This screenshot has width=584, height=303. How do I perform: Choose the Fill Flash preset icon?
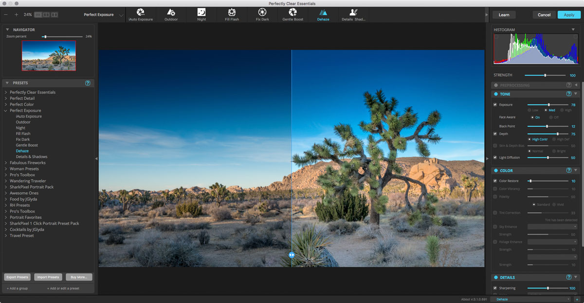coord(232,12)
